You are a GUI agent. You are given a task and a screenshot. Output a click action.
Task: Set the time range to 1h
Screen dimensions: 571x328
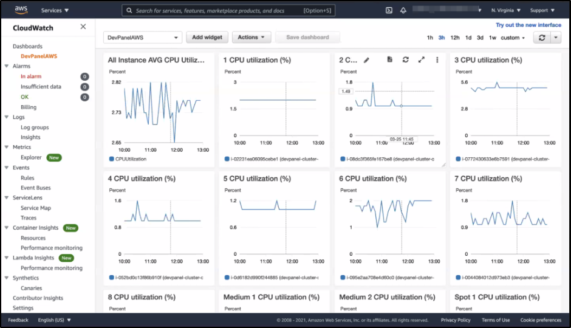[x=429, y=38]
